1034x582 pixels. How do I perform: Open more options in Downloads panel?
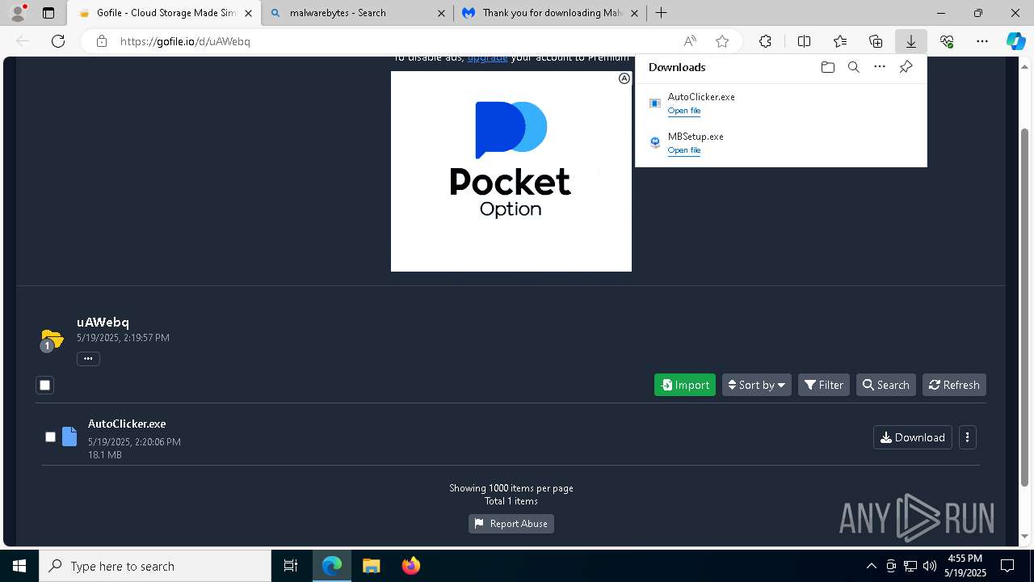880,67
